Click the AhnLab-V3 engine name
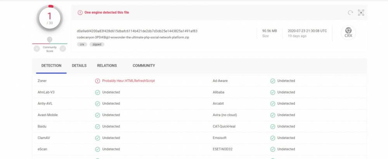Image resolution: width=388 pixels, height=159 pixels. pyautogui.click(x=46, y=92)
